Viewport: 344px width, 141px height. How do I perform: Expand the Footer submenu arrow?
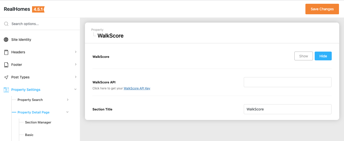76,64
